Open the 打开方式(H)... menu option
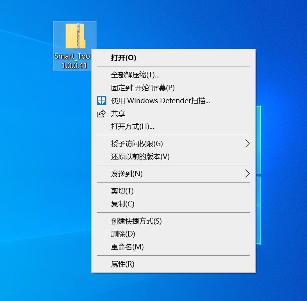This screenshot has height=301, width=307. click(x=133, y=127)
